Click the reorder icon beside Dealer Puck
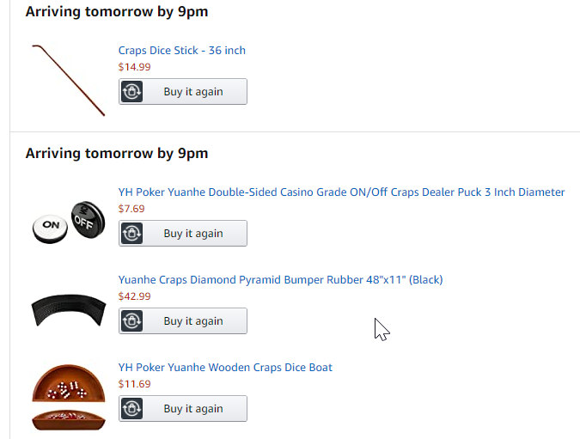This screenshot has width=580, height=439. (x=132, y=234)
